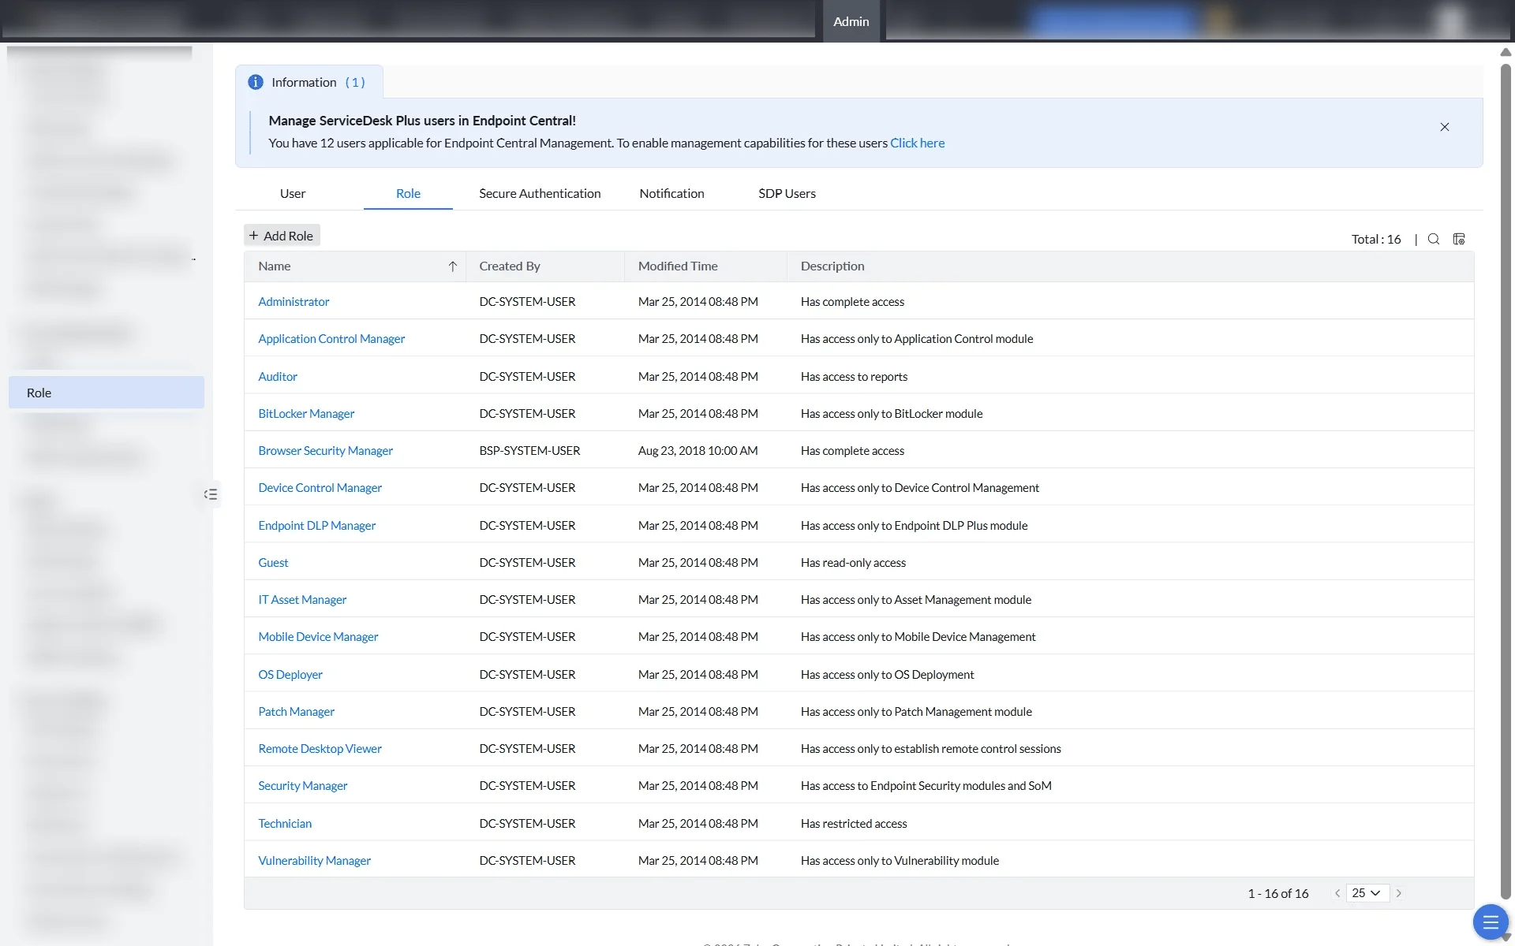Click the banner heading text
1515x946 pixels.
[422, 121]
